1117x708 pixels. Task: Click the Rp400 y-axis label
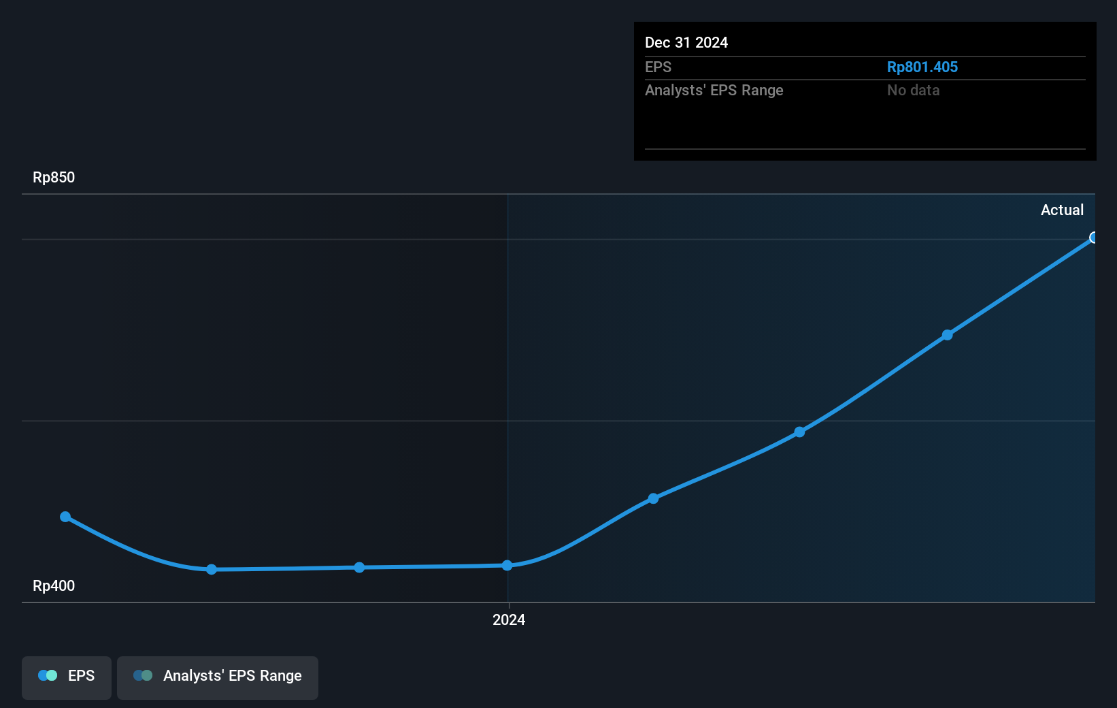[x=54, y=585]
